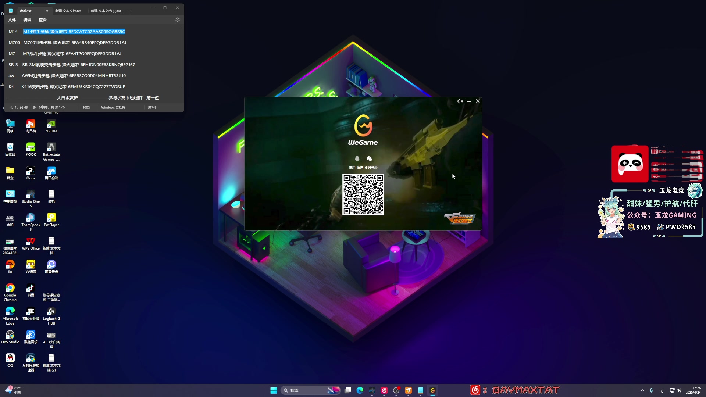Open the 水印 desktop icon
Screen dimensions: 706x397
coord(10,220)
